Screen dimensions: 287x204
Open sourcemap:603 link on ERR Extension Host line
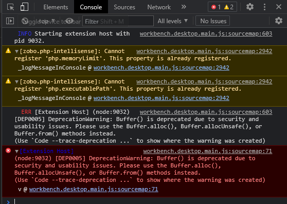[x=206, y=112]
